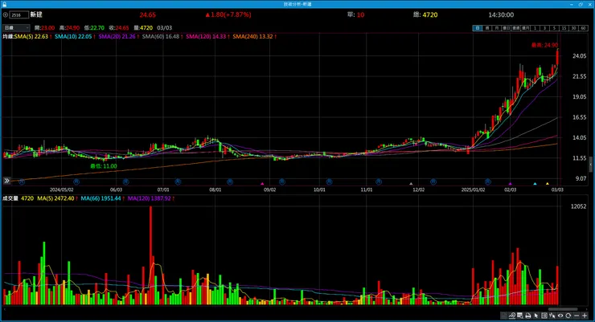Click the 12052 volume axis label
Viewport: 595px width, 322px height.
[x=578, y=206]
